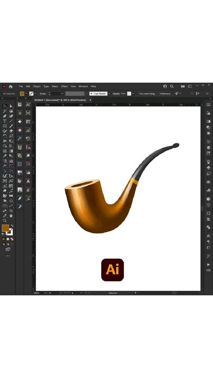213x378 pixels.
Task: Click the Stroke swatch in toolbar
Action: 9,232
